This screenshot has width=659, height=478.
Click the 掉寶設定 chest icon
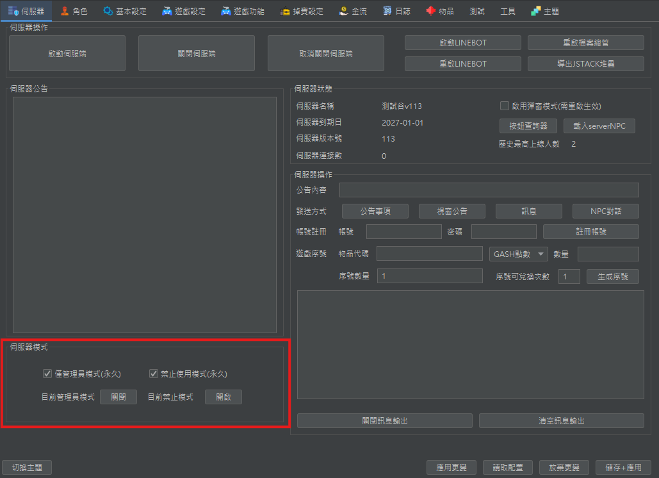click(x=285, y=12)
